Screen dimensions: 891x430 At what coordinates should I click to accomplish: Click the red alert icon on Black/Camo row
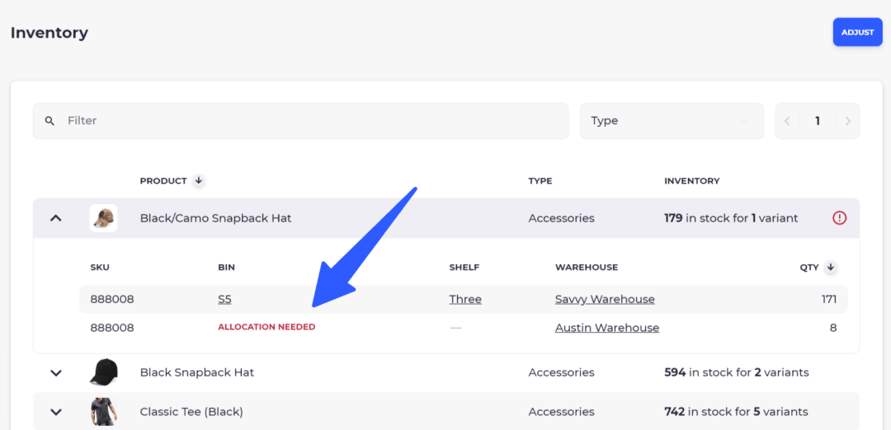[839, 217]
